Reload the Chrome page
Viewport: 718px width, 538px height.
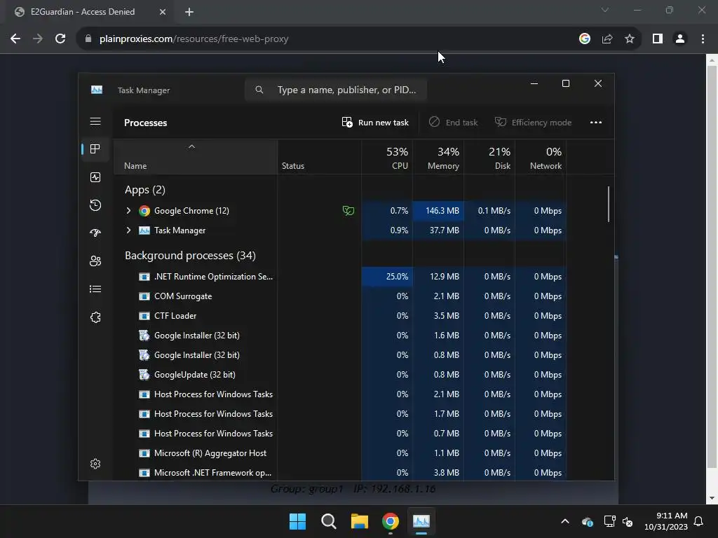(60, 39)
